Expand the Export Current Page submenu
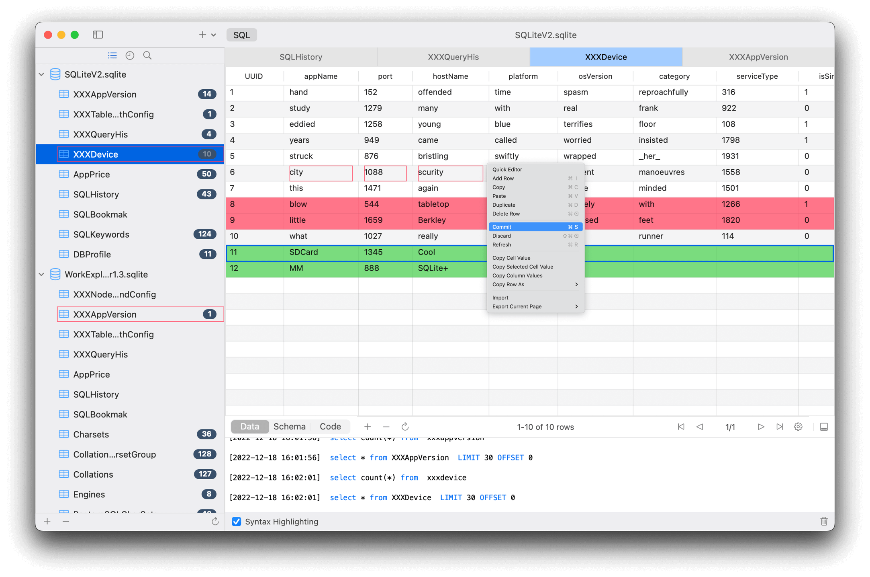870x577 pixels. coord(535,306)
